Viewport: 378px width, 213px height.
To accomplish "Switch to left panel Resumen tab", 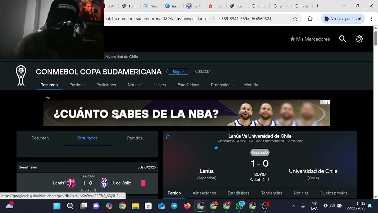I will pyautogui.click(x=40, y=138).
